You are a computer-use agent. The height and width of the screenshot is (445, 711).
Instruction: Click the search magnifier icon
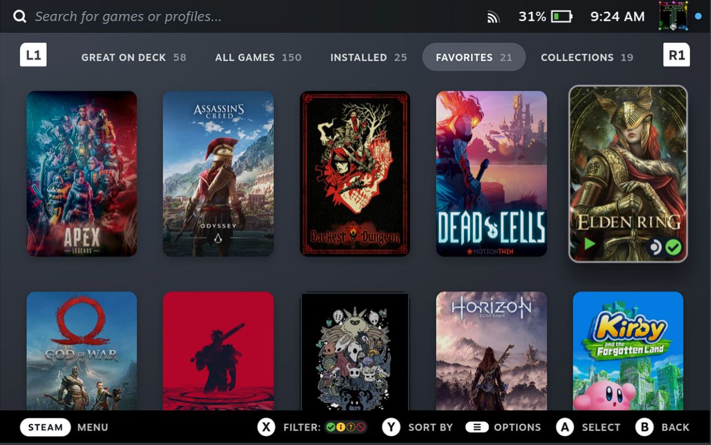click(x=20, y=16)
